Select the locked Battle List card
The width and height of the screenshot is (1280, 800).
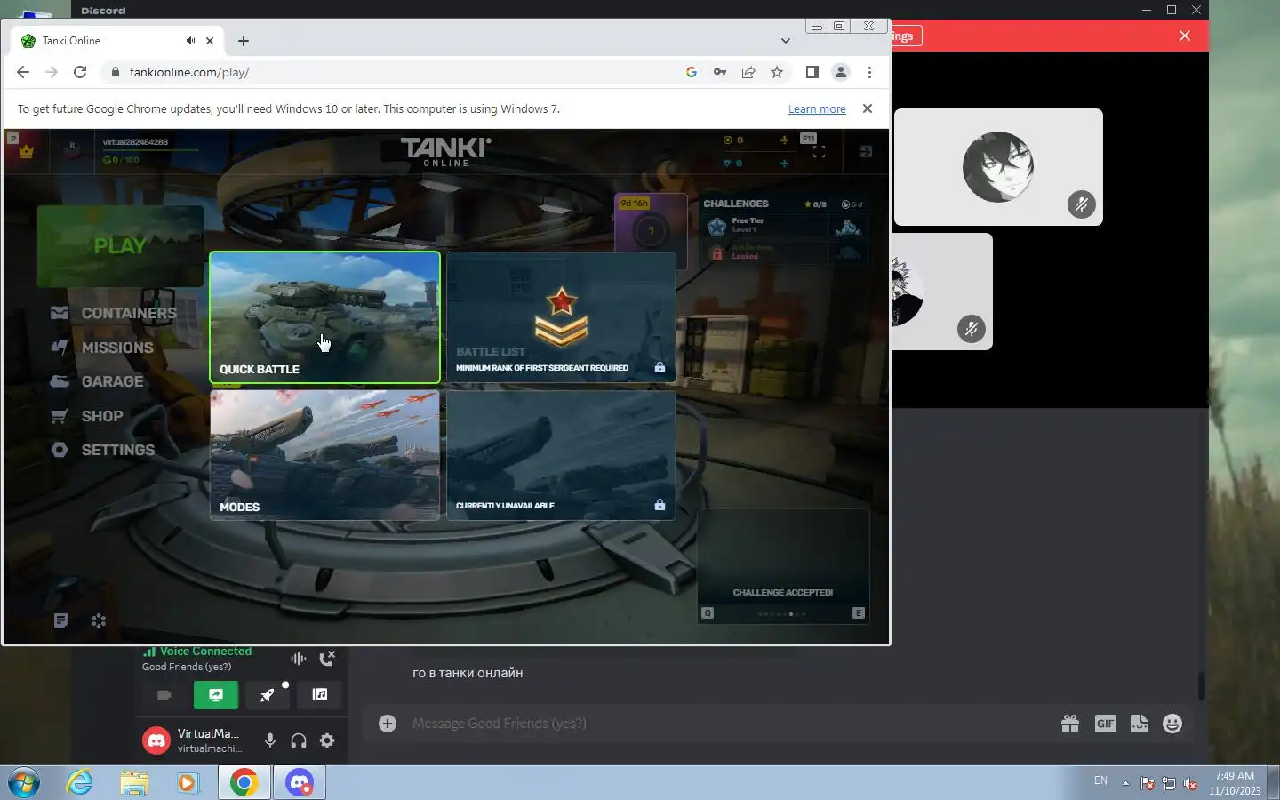(x=561, y=317)
